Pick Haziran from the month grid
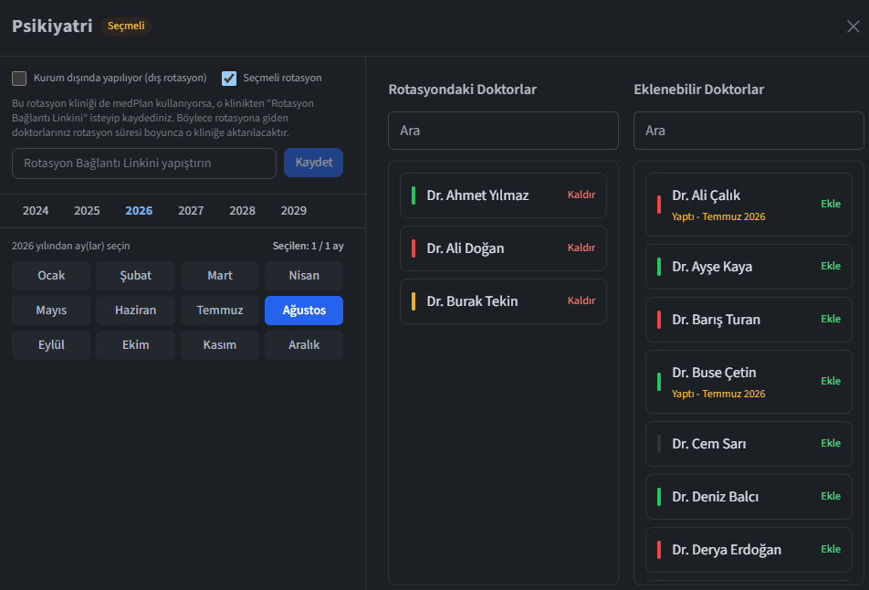Image resolution: width=869 pixels, height=590 pixels. tap(136, 311)
